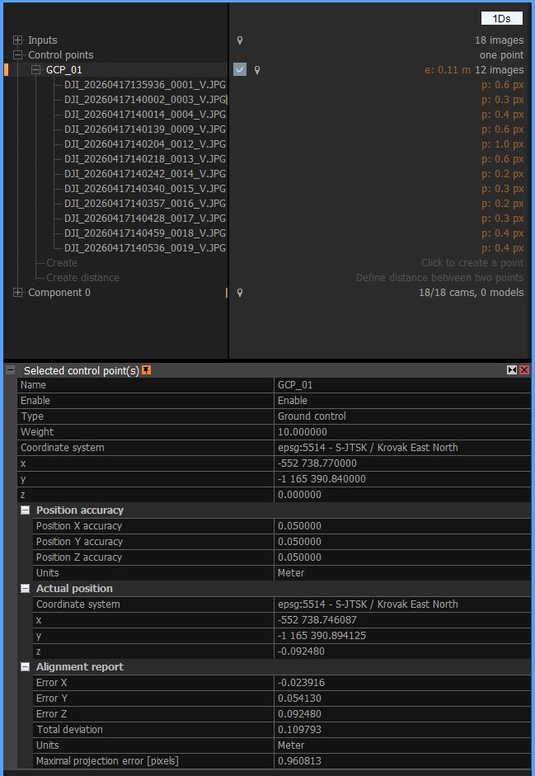Edit Position X accuracy value
Viewport: 535px width, 776px height.
(x=402, y=526)
